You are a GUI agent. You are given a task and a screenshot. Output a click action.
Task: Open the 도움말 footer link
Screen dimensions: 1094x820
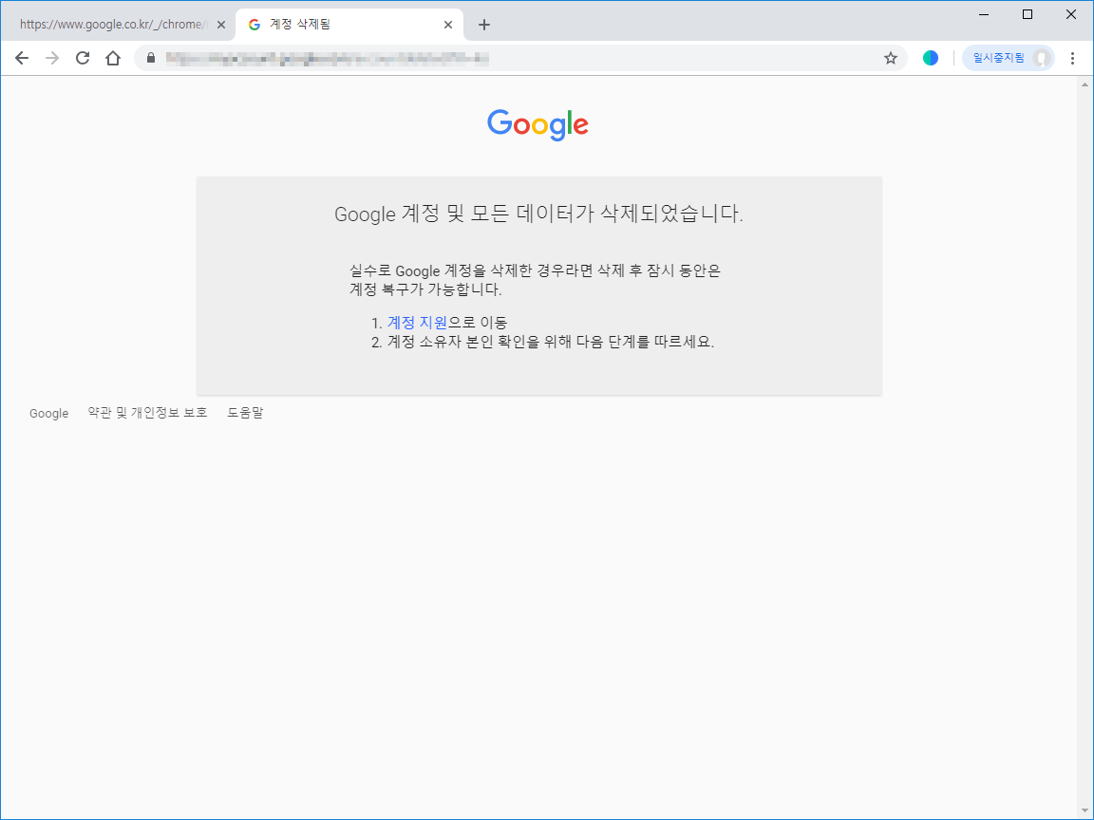tap(245, 413)
